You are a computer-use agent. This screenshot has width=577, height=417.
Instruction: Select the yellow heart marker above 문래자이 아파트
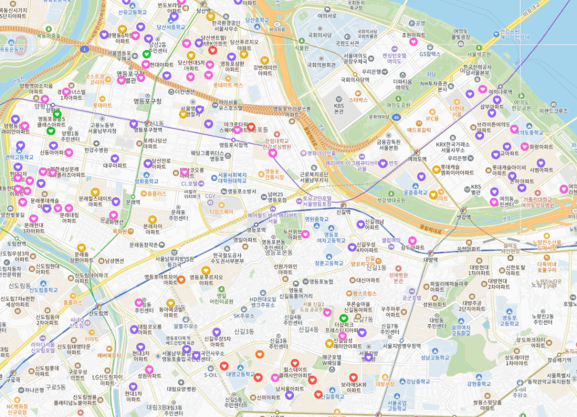152,220
